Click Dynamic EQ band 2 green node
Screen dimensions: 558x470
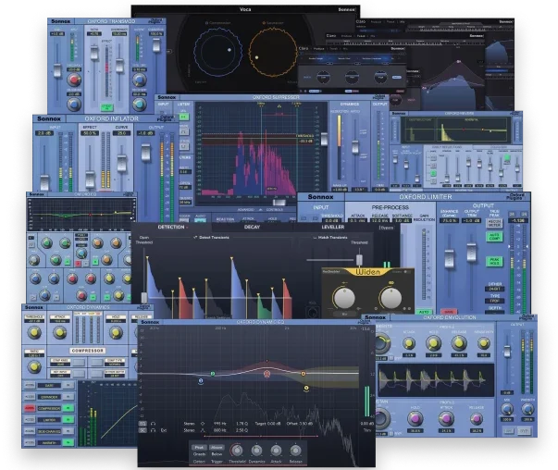click(x=213, y=374)
